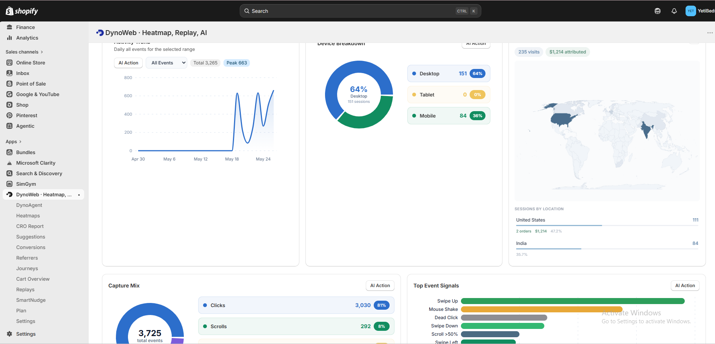Open the Bundles app icon
715x344 pixels.
click(x=9, y=152)
